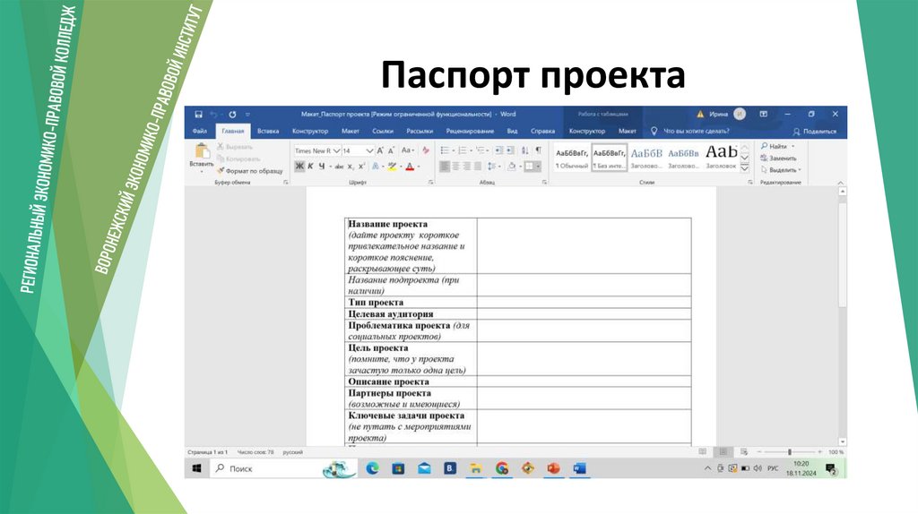The width and height of the screenshot is (918, 514).
Task: Click the Microsoft Edge taskbar icon
Action: click(x=372, y=468)
